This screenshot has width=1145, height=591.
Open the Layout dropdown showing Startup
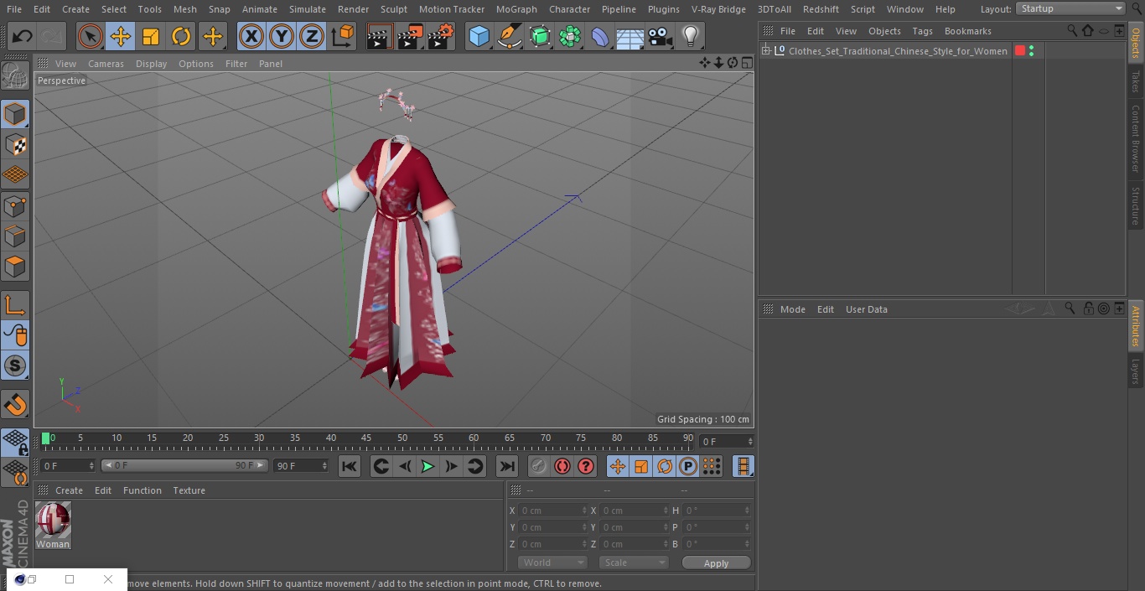(x=1070, y=8)
